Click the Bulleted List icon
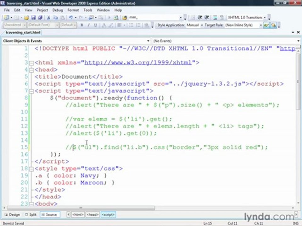The image size is (302, 226). 131,25
